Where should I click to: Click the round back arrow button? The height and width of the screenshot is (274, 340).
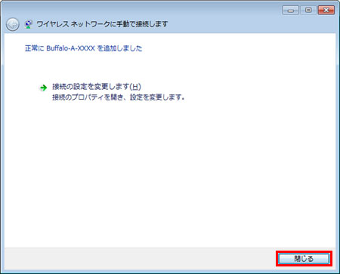(13, 25)
